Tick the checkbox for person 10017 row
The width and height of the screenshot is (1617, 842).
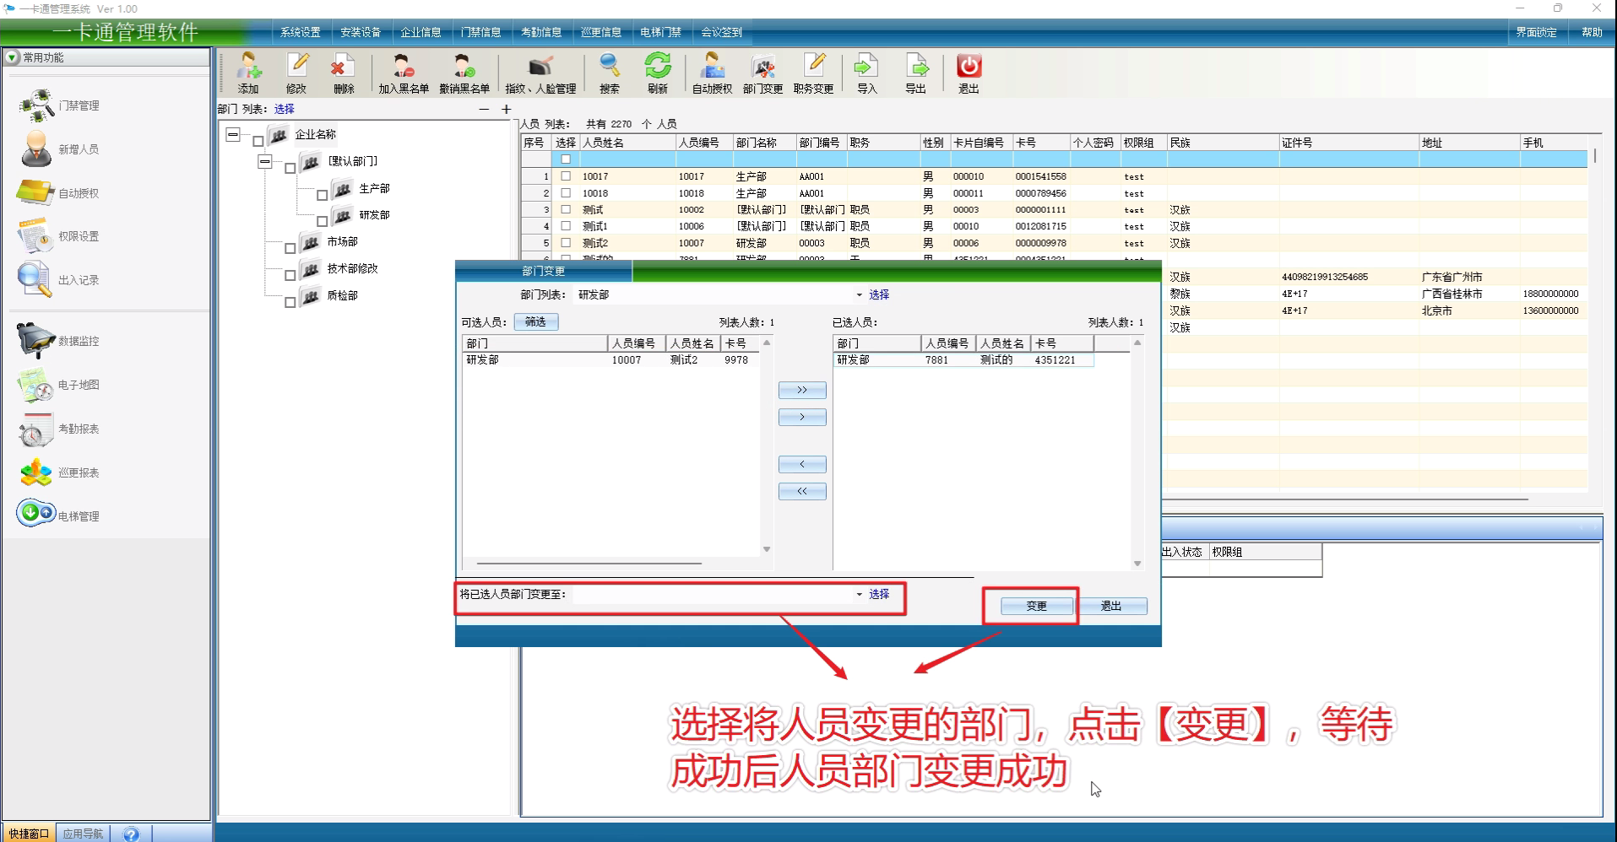pyautogui.click(x=566, y=176)
